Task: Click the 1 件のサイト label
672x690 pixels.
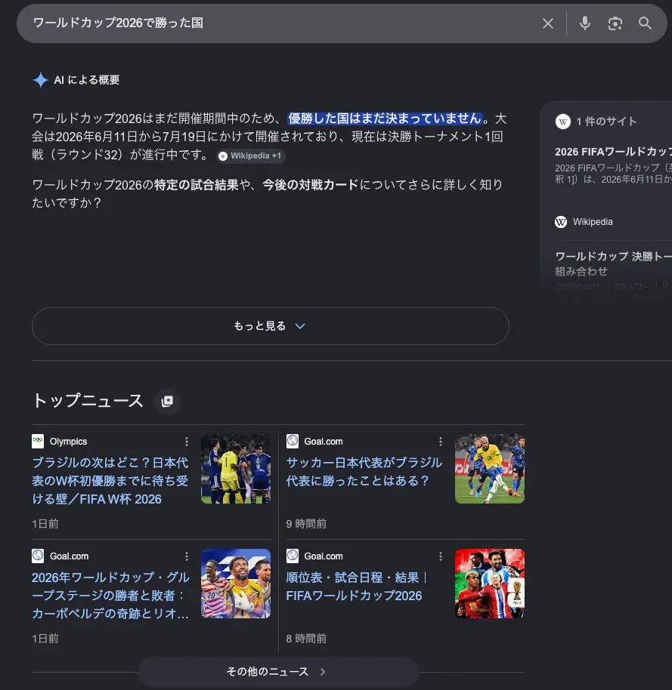Action: 606,122
